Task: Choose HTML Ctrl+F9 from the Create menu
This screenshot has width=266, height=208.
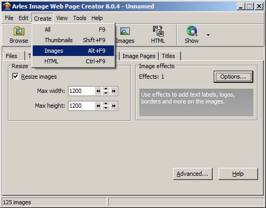Action: (73, 61)
